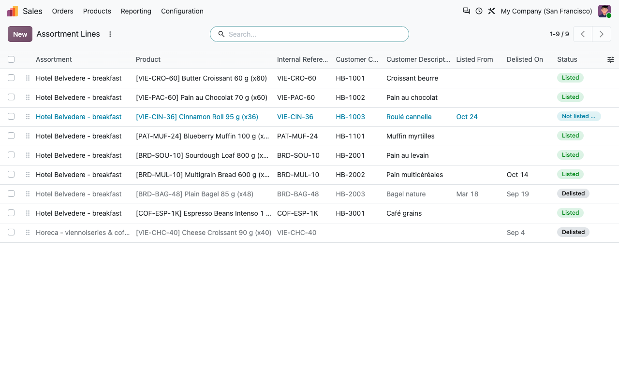Tick the select-all checkbox in header
The image size is (619, 386).
[11, 59]
